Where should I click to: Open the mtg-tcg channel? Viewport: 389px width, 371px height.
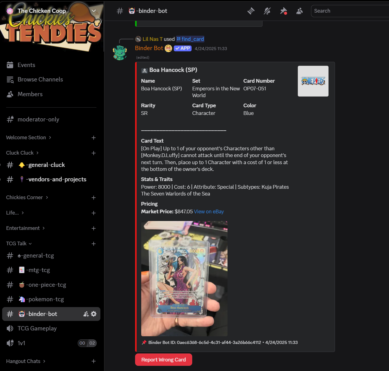tap(51, 270)
